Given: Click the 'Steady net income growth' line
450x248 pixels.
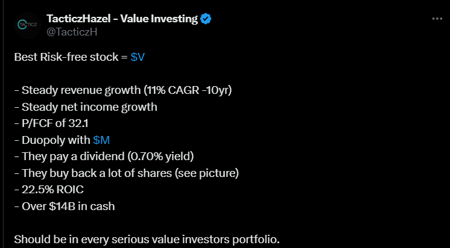Looking at the screenshot, I should [86, 107].
